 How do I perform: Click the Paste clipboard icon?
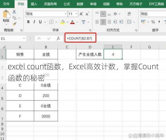[x=7, y=14]
